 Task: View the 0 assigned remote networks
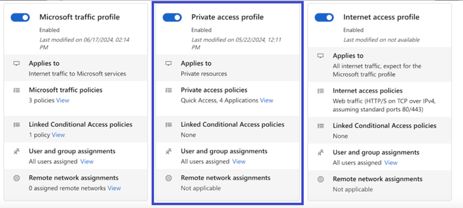tap(114, 188)
